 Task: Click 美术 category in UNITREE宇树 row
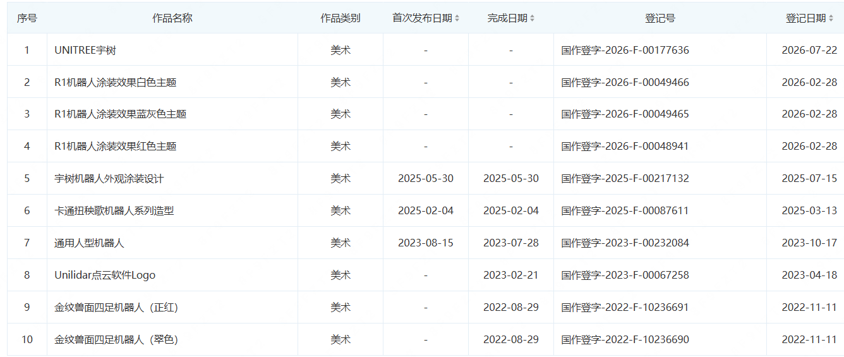click(341, 50)
